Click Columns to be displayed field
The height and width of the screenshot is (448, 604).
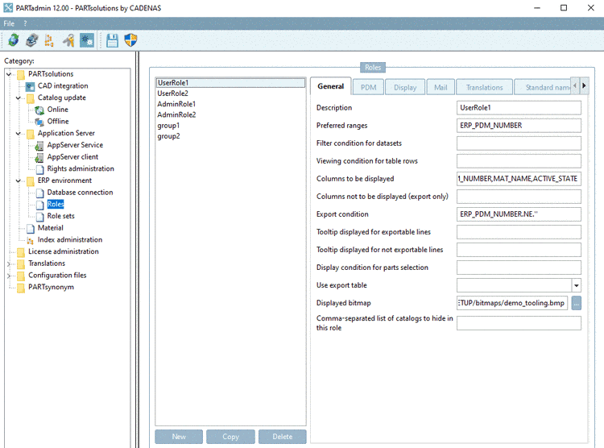click(x=519, y=179)
